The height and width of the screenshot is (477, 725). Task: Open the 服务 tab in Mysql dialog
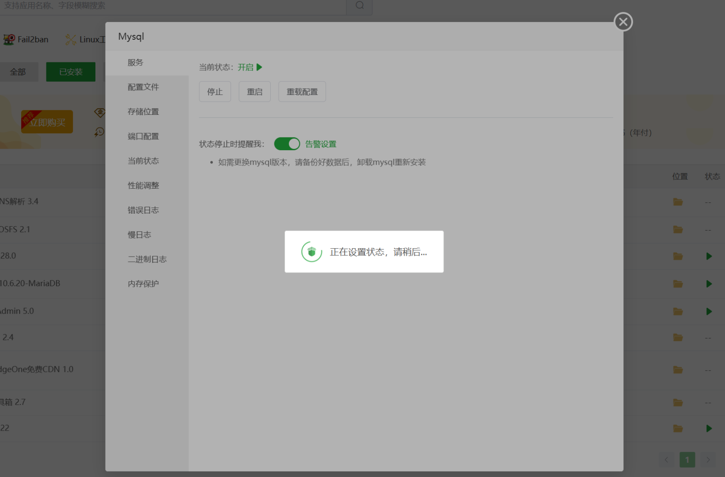point(147,63)
